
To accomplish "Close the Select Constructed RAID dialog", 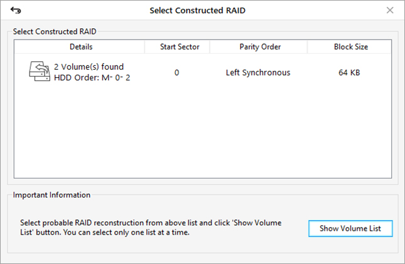I will (x=390, y=10).
